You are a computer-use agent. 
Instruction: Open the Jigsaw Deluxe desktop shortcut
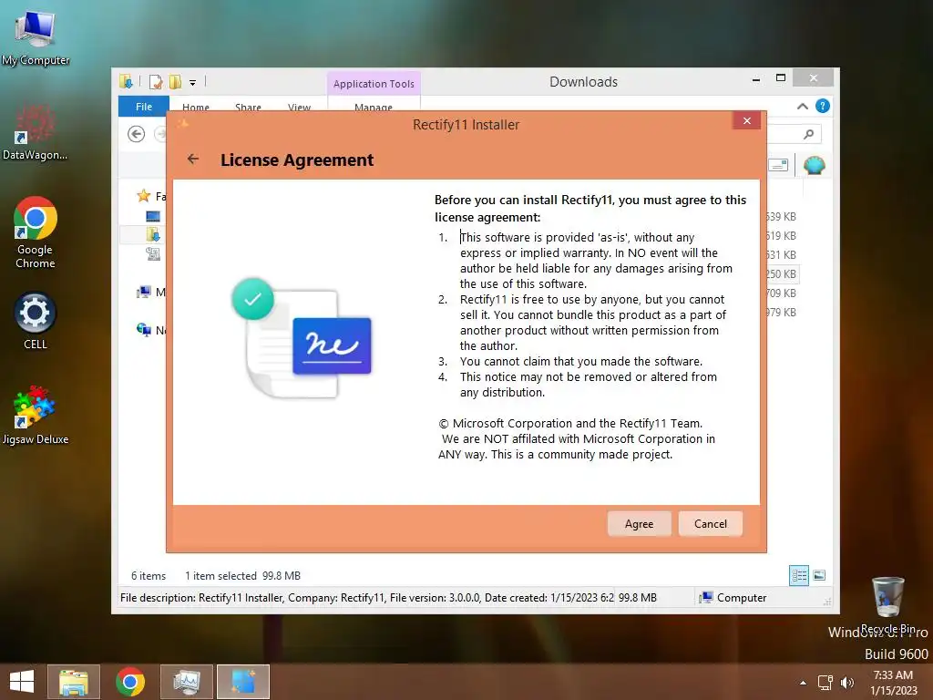(36, 416)
